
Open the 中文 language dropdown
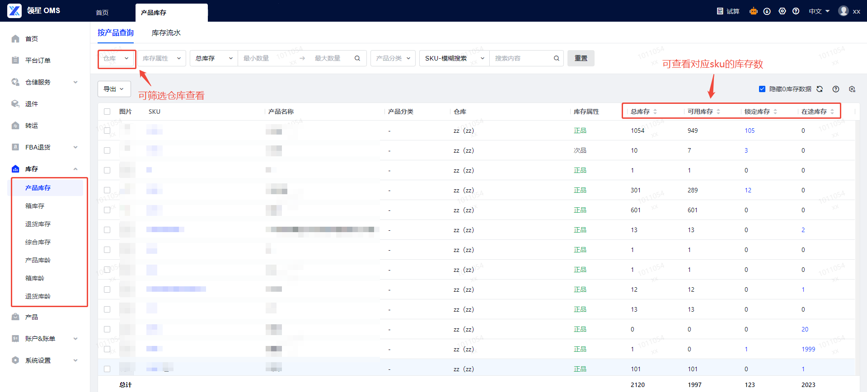(819, 11)
